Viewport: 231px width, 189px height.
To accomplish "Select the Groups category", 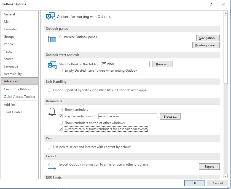I will [x=20, y=36].
